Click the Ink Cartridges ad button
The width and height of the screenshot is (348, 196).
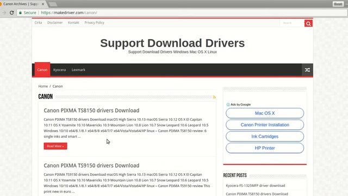point(265,137)
